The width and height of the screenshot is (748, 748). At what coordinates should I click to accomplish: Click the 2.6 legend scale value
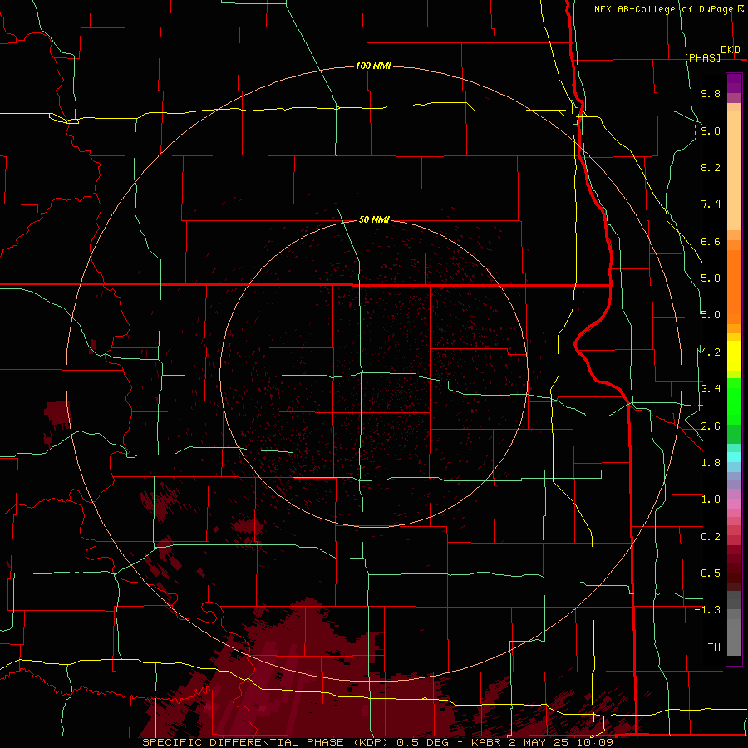(711, 426)
